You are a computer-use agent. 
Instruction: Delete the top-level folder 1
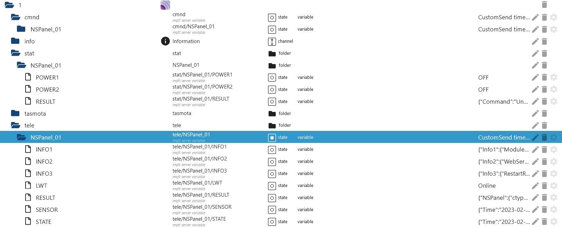544,4
